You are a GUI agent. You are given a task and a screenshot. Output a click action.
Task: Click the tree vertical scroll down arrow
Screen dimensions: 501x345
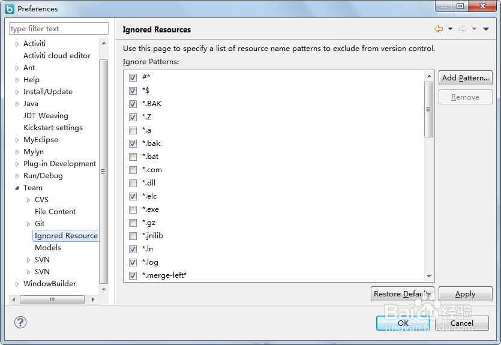coord(104,289)
